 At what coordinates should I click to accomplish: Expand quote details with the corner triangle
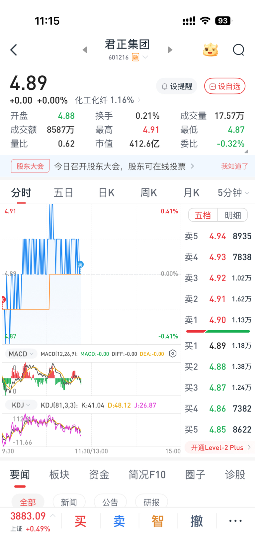246,151
